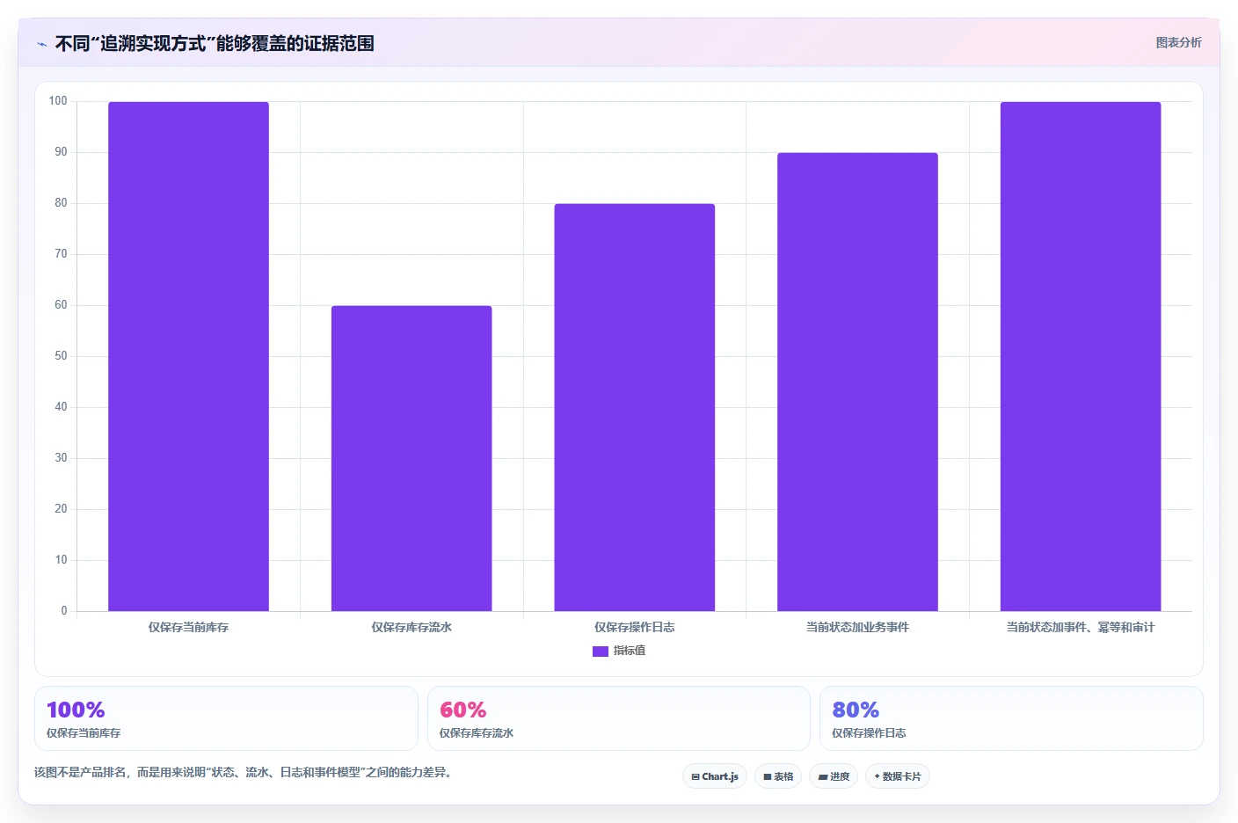Select the 进度 tag
Screen dimensions: 1238x823
[x=834, y=776]
